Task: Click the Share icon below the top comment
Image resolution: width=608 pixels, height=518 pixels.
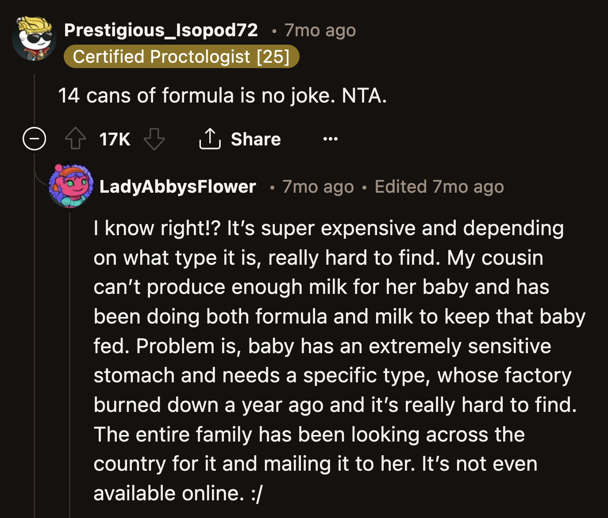Action: click(210, 139)
